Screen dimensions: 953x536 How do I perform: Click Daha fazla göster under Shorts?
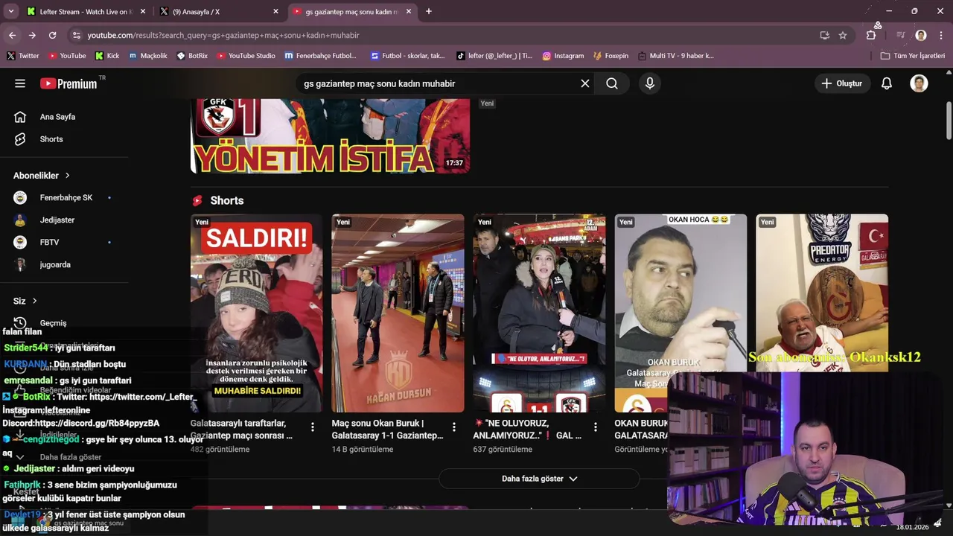[539, 479]
